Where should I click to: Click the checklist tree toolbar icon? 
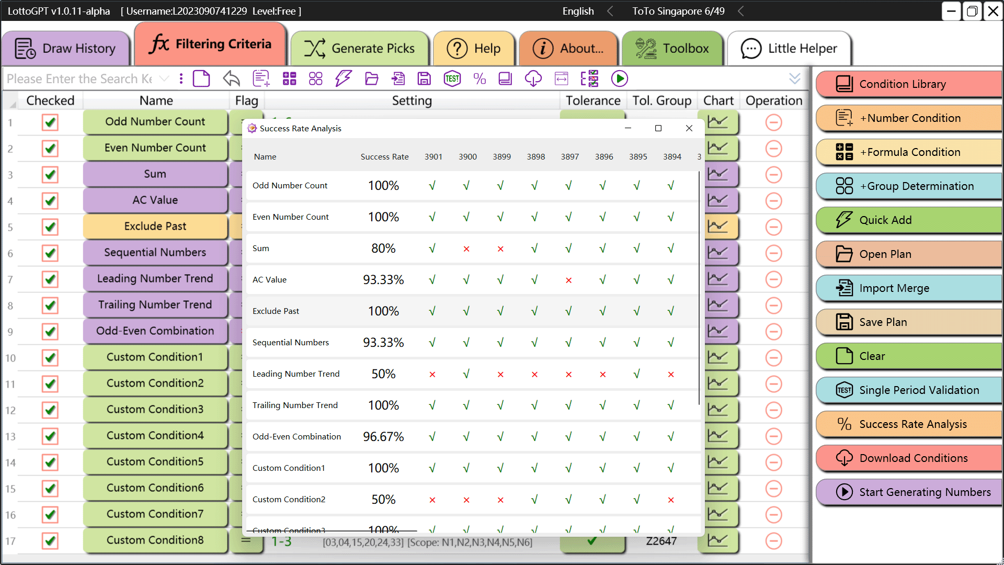(x=590, y=79)
